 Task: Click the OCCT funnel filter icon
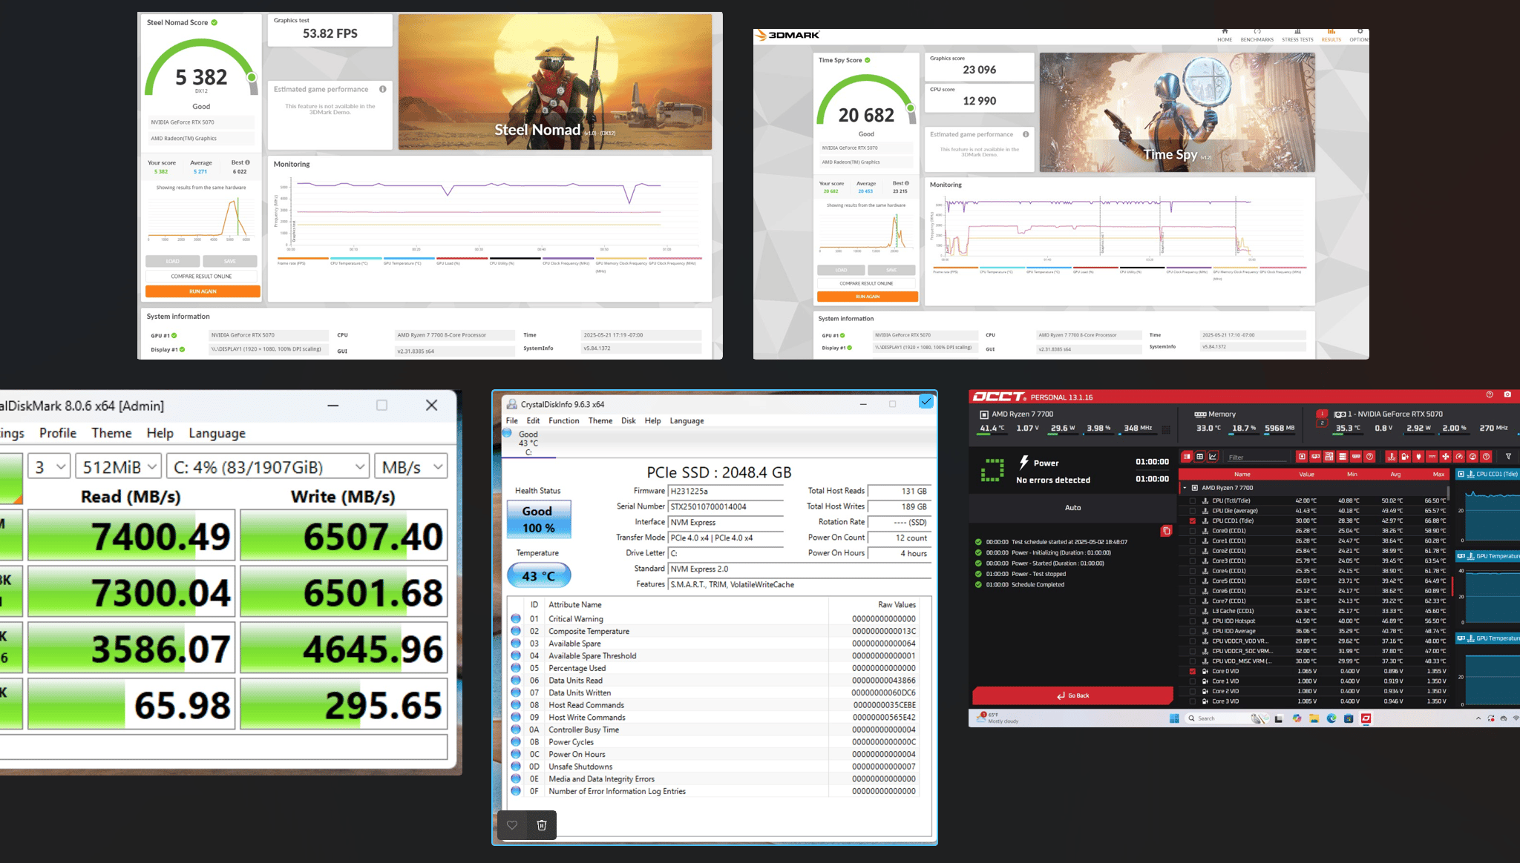(x=1508, y=457)
